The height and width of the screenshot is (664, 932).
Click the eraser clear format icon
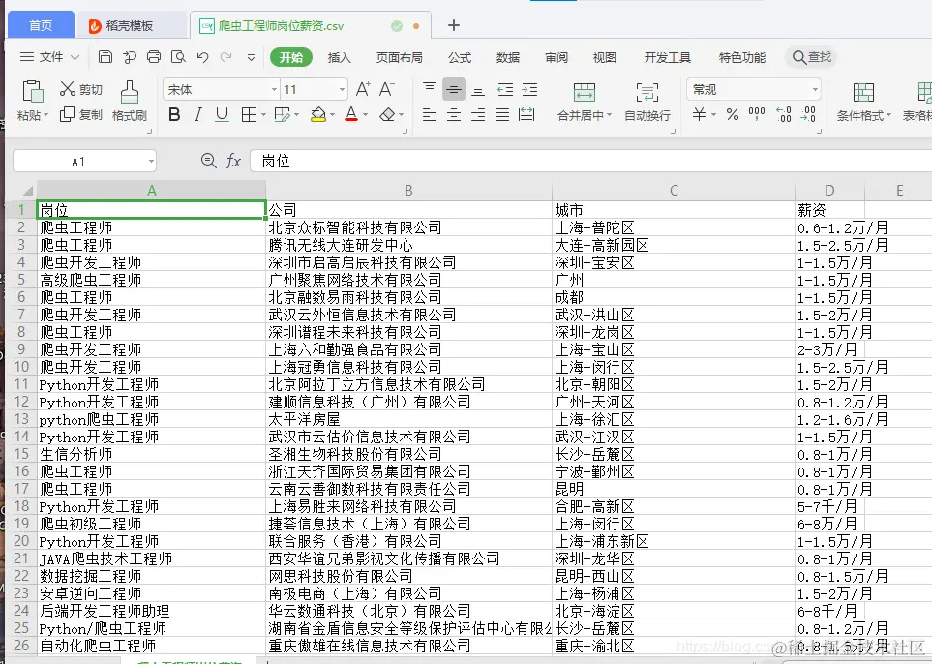tap(387, 114)
